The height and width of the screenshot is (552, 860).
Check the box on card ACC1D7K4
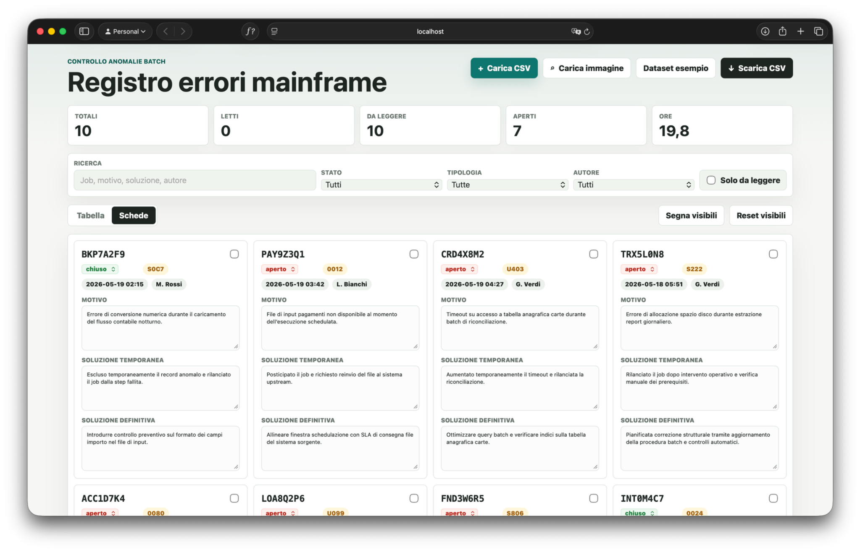[x=234, y=498]
